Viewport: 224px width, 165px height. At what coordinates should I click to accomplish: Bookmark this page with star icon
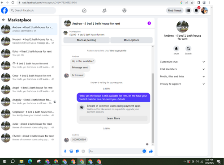(x=192, y=3)
